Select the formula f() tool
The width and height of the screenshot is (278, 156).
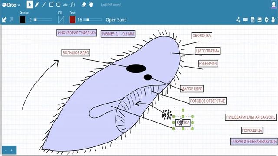[x=73, y=5]
